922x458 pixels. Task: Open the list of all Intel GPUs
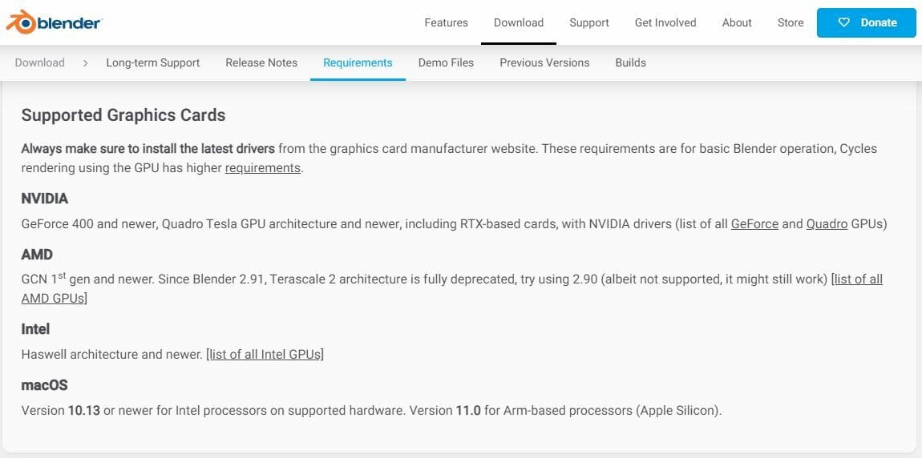point(266,354)
